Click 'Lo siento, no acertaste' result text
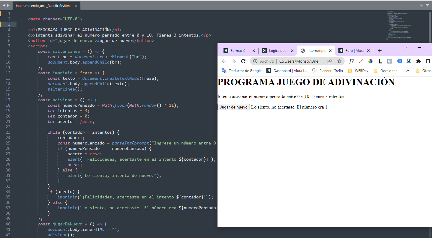The width and height of the screenshot is (432, 238). pos(290,107)
